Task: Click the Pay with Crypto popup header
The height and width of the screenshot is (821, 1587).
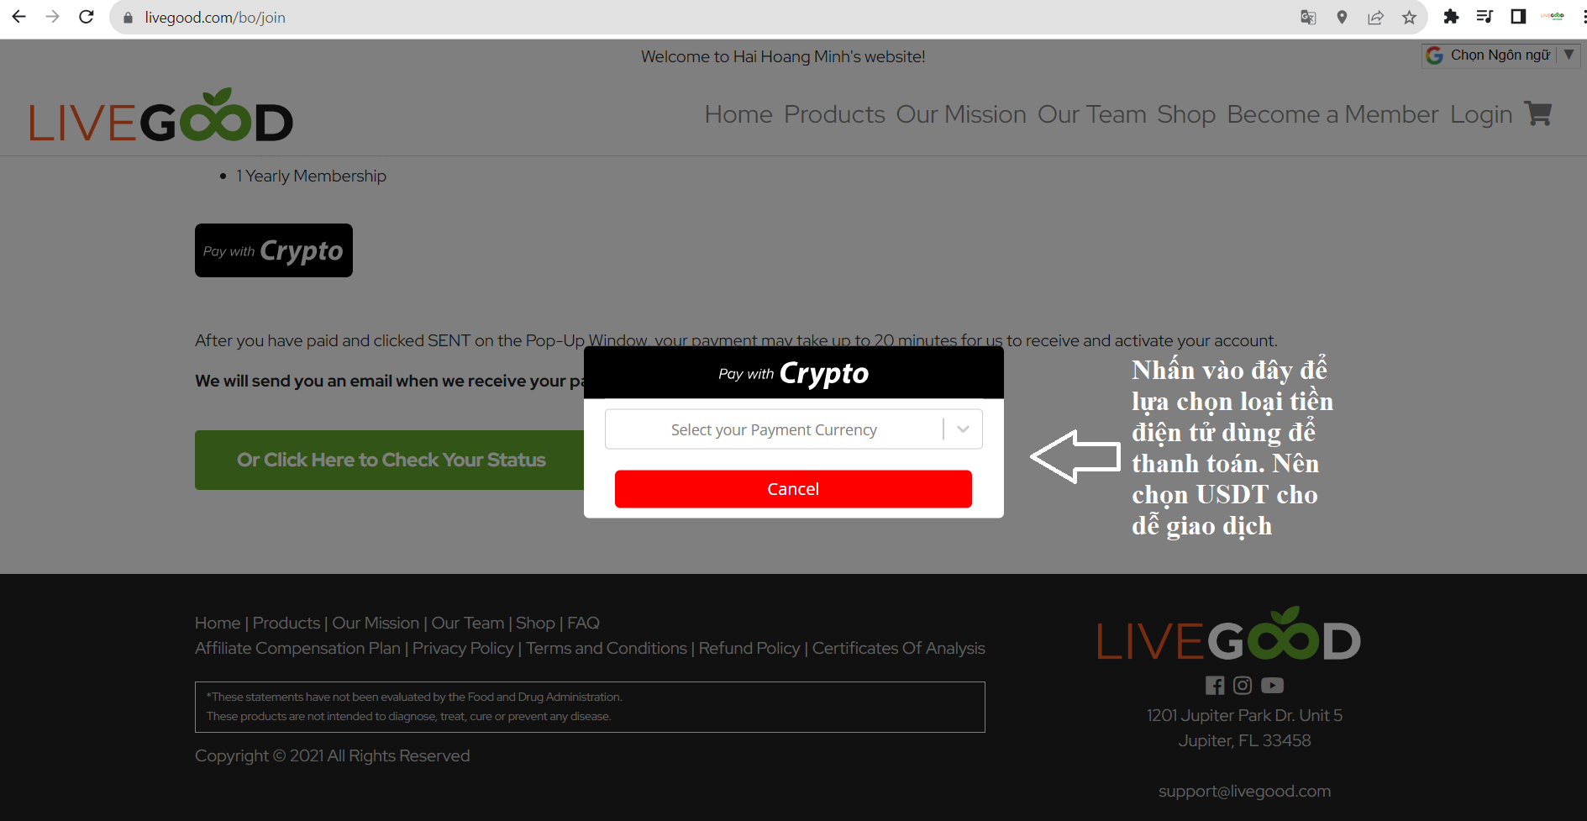Action: click(x=793, y=373)
